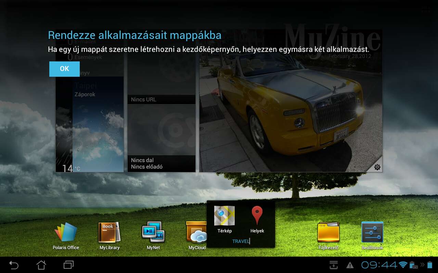
Task: Tap the February 28,2012 date
Action: [x=350, y=56]
